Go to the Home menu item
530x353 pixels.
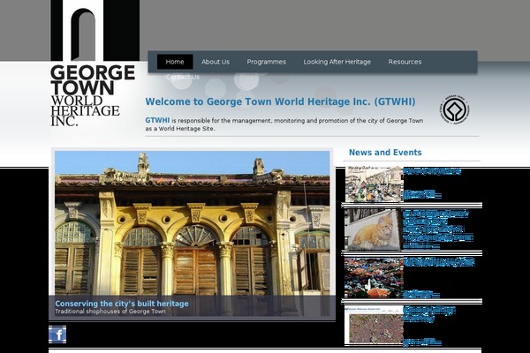[x=175, y=62]
